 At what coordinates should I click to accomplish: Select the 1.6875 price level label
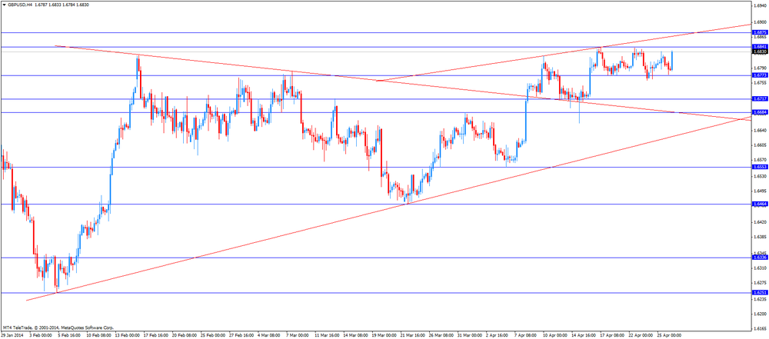[760, 32]
